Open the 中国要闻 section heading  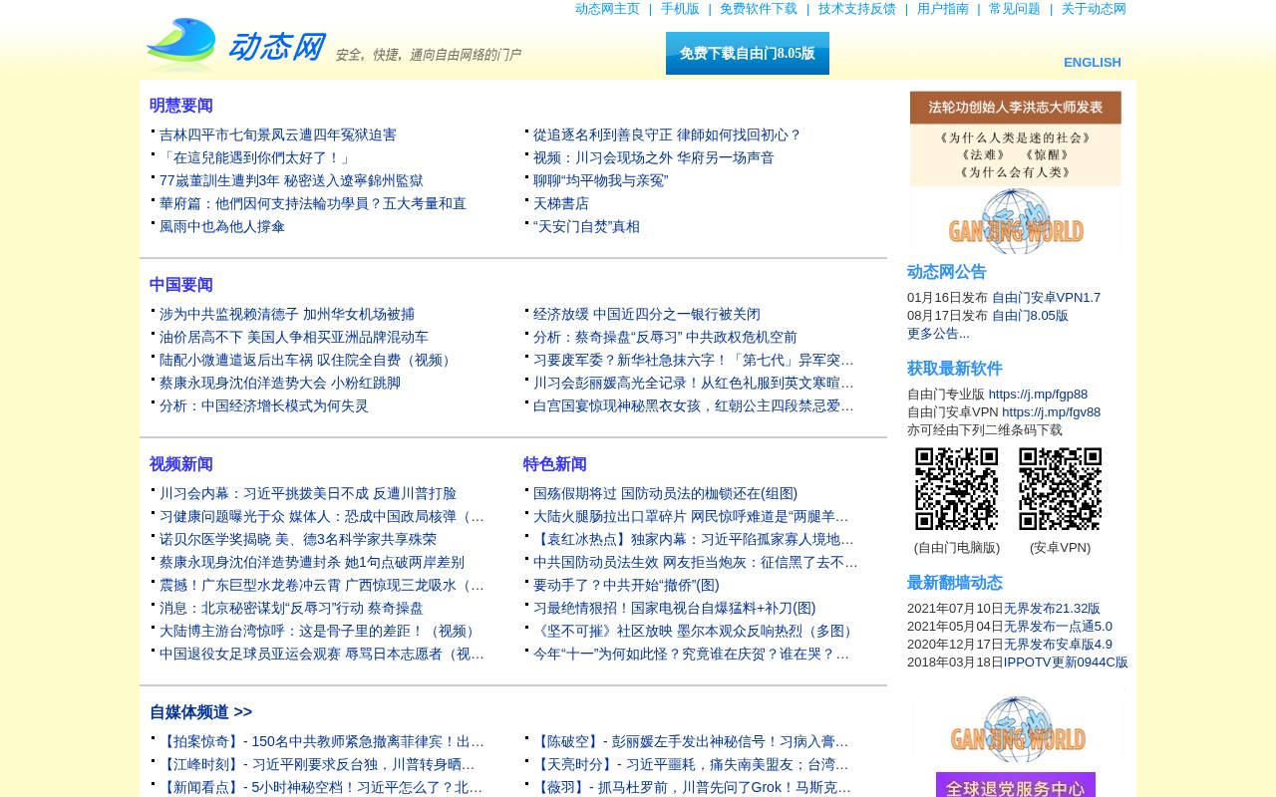click(x=181, y=285)
